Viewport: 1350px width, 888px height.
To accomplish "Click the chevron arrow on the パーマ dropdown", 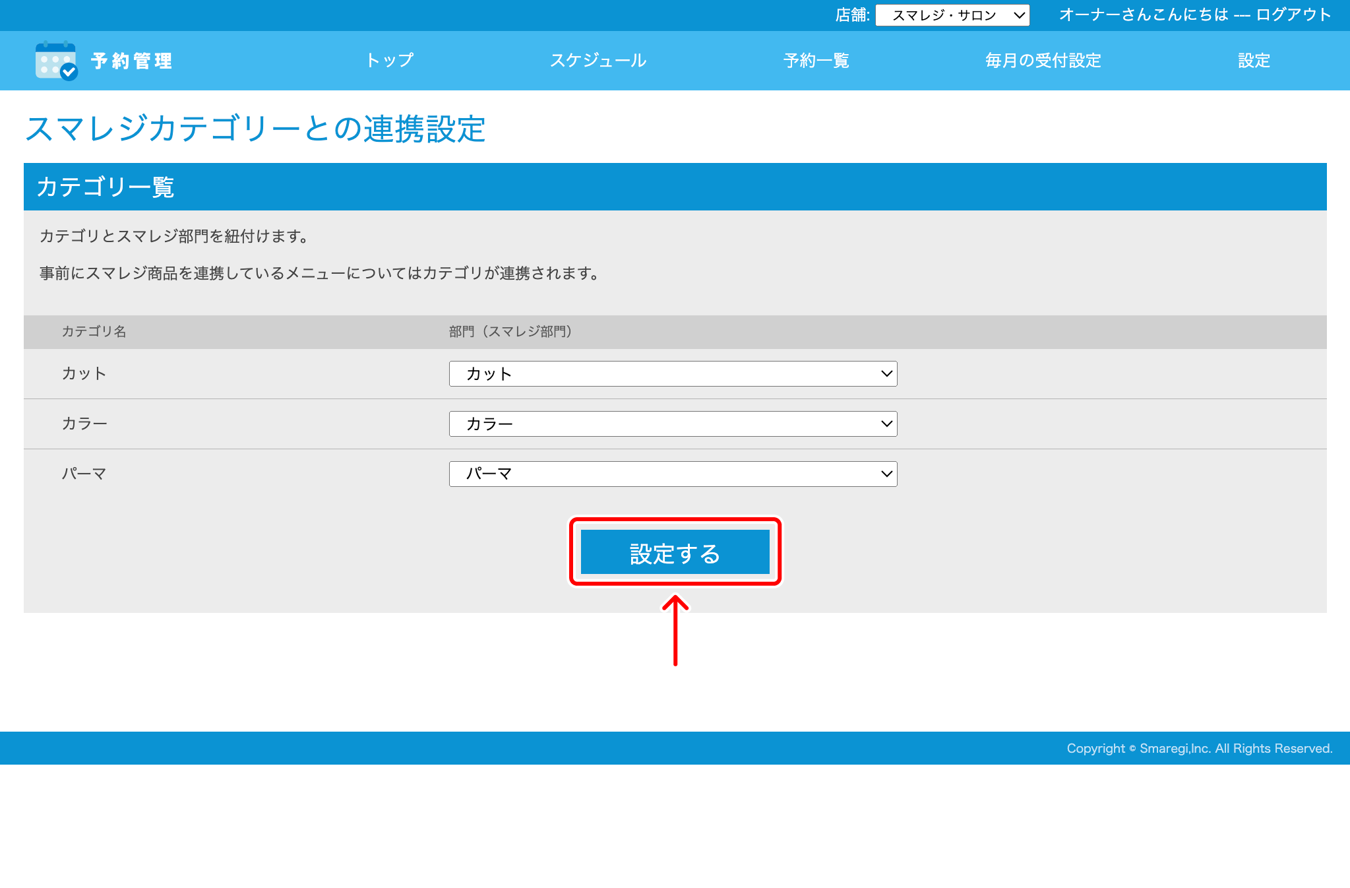I will [x=886, y=474].
